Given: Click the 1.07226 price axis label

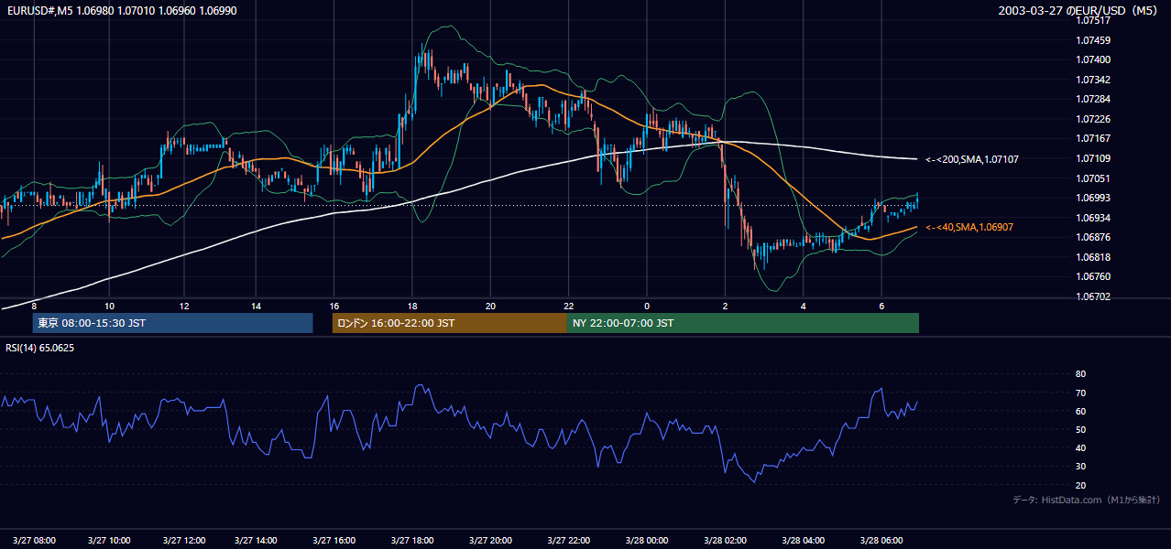Looking at the screenshot, I should pos(1092,119).
